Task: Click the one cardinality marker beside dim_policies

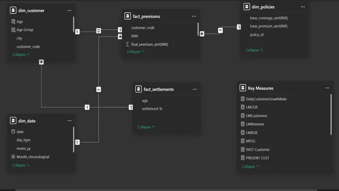Action: tap(239, 27)
